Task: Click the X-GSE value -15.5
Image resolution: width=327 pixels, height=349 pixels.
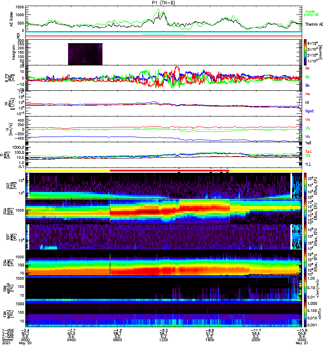Action: (302, 330)
